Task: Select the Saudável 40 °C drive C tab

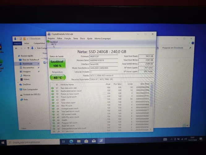Action: [x=54, y=44]
